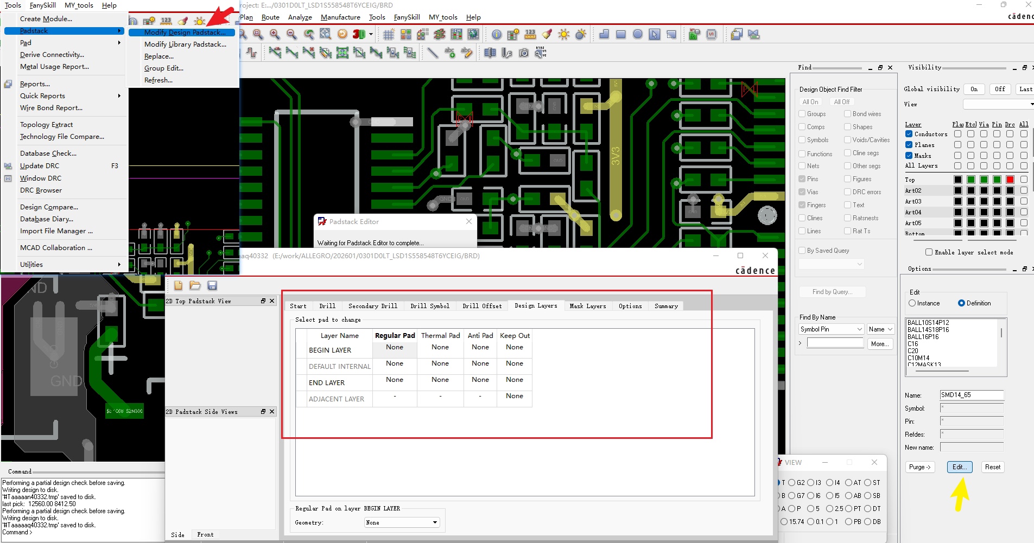
Task: Click the zoom fit icon
Action: [x=325, y=34]
